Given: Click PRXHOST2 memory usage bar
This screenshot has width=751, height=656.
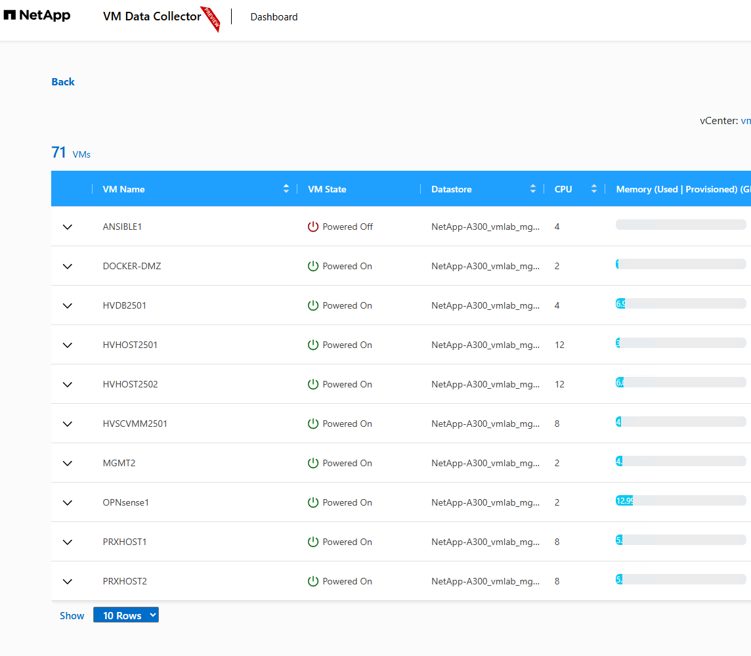Looking at the screenshot, I should tap(681, 579).
